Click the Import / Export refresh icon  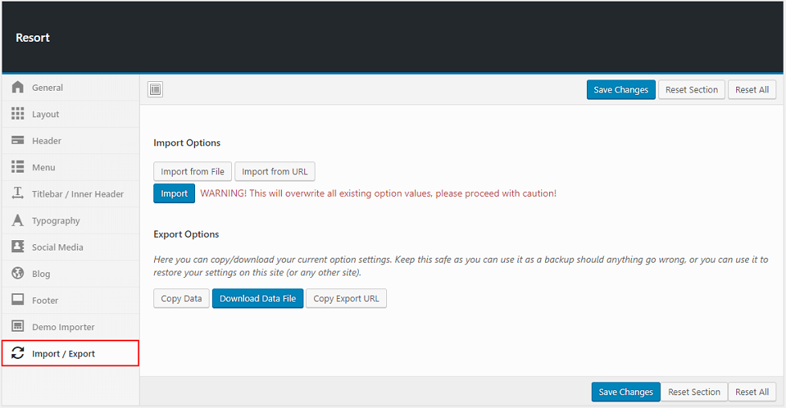(18, 353)
